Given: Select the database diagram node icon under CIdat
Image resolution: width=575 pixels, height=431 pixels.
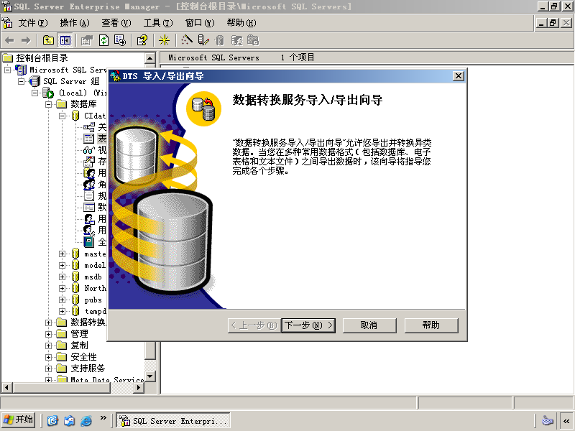Looking at the screenshot, I should point(88,127).
